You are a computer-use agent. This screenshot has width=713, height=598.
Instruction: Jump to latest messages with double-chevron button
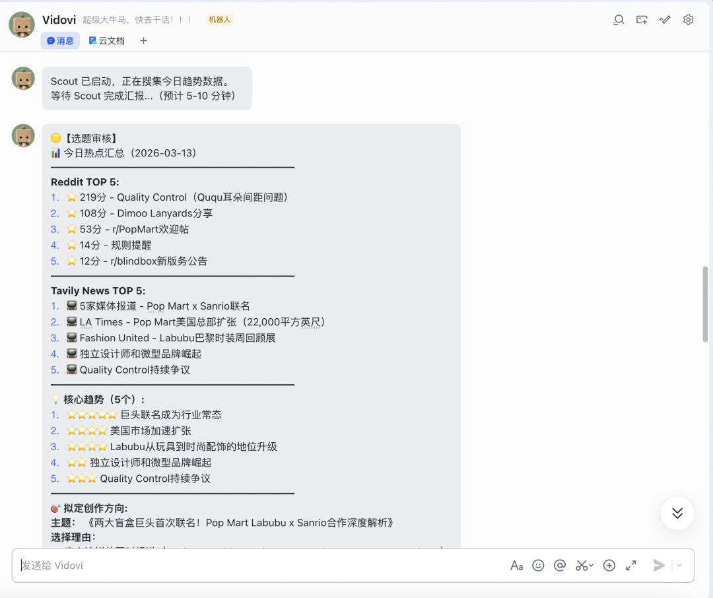coord(677,513)
